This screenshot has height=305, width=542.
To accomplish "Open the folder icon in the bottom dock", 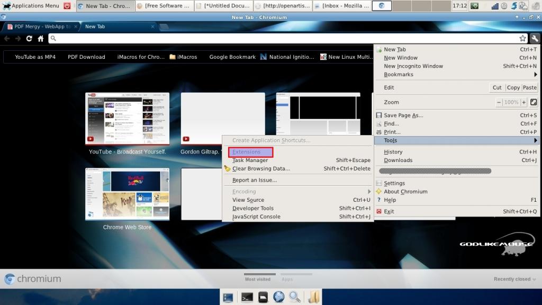I will 314,297.
